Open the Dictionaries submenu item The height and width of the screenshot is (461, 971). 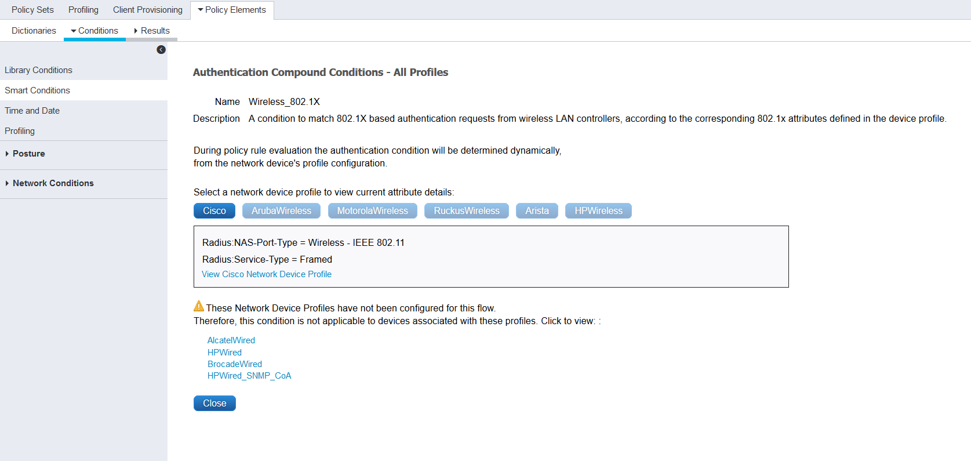[34, 31]
